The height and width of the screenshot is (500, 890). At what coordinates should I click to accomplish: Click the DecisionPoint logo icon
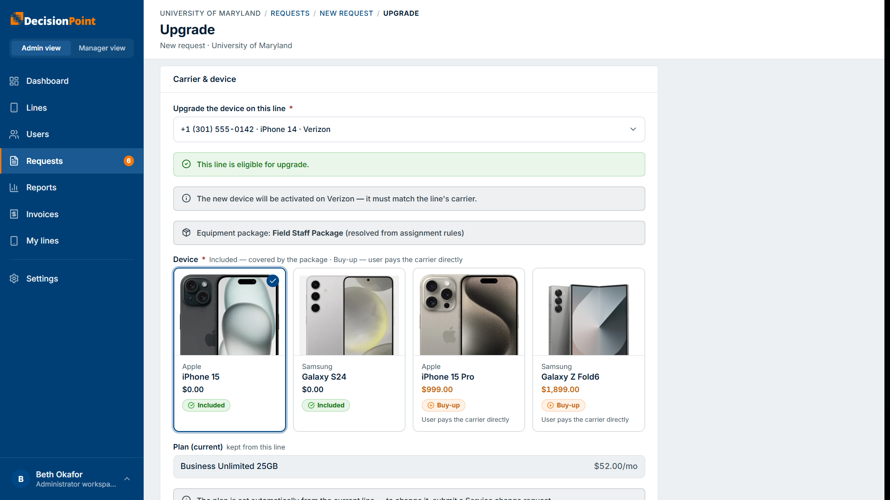16,19
